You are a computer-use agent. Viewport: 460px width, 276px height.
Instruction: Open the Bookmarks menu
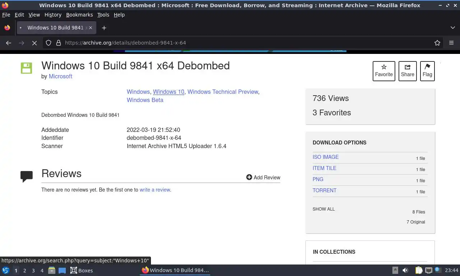(79, 15)
